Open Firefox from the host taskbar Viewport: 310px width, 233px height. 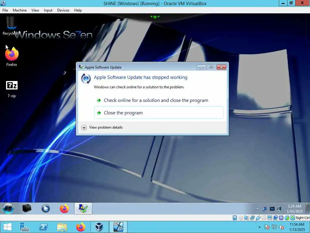(81, 227)
